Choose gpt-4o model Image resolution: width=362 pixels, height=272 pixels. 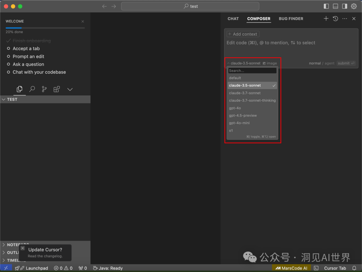tap(252, 108)
